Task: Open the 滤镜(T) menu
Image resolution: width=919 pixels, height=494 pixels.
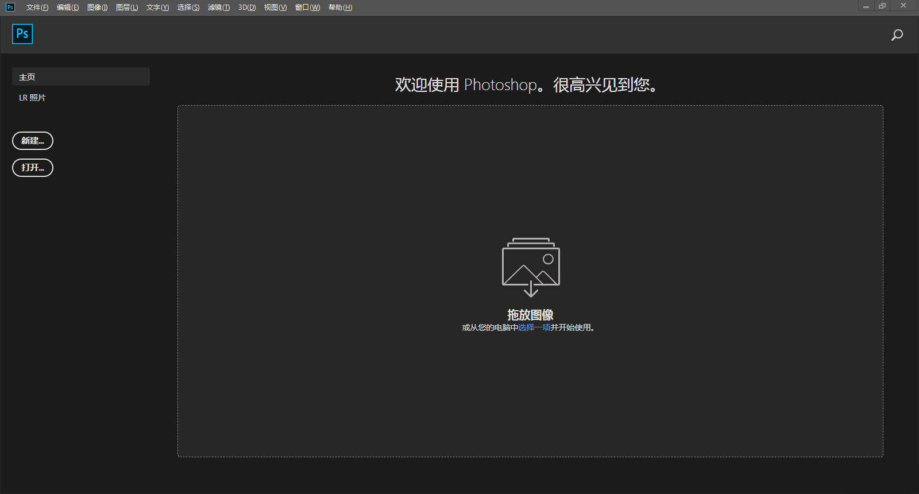Action: [219, 7]
